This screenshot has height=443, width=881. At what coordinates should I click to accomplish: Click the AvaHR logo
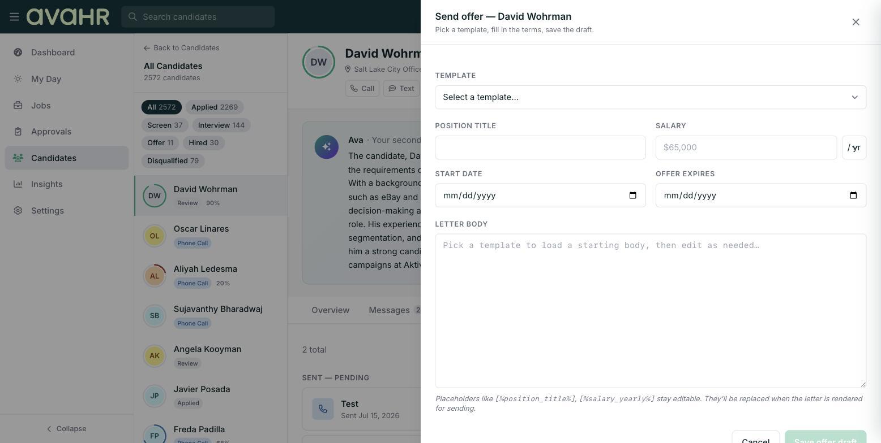tap(68, 17)
